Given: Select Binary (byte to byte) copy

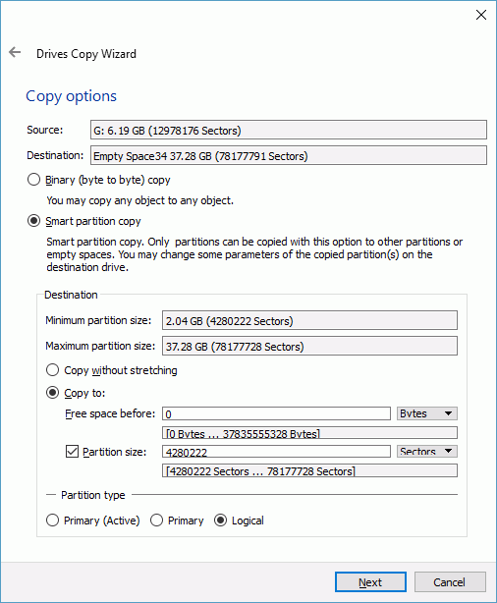Looking at the screenshot, I should coord(33,180).
